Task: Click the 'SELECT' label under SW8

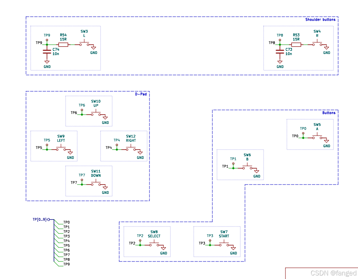Action: point(154,236)
